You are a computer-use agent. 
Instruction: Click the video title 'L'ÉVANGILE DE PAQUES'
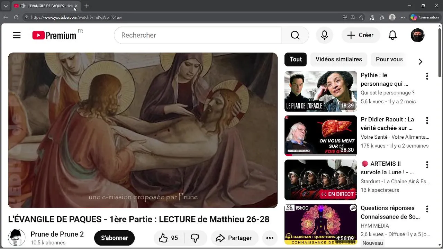point(139,219)
